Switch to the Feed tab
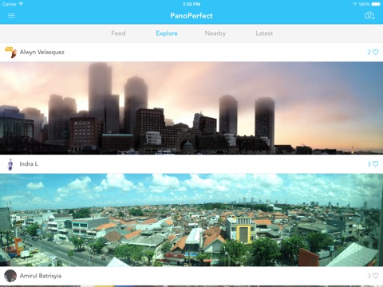383x287 pixels. pyautogui.click(x=118, y=33)
